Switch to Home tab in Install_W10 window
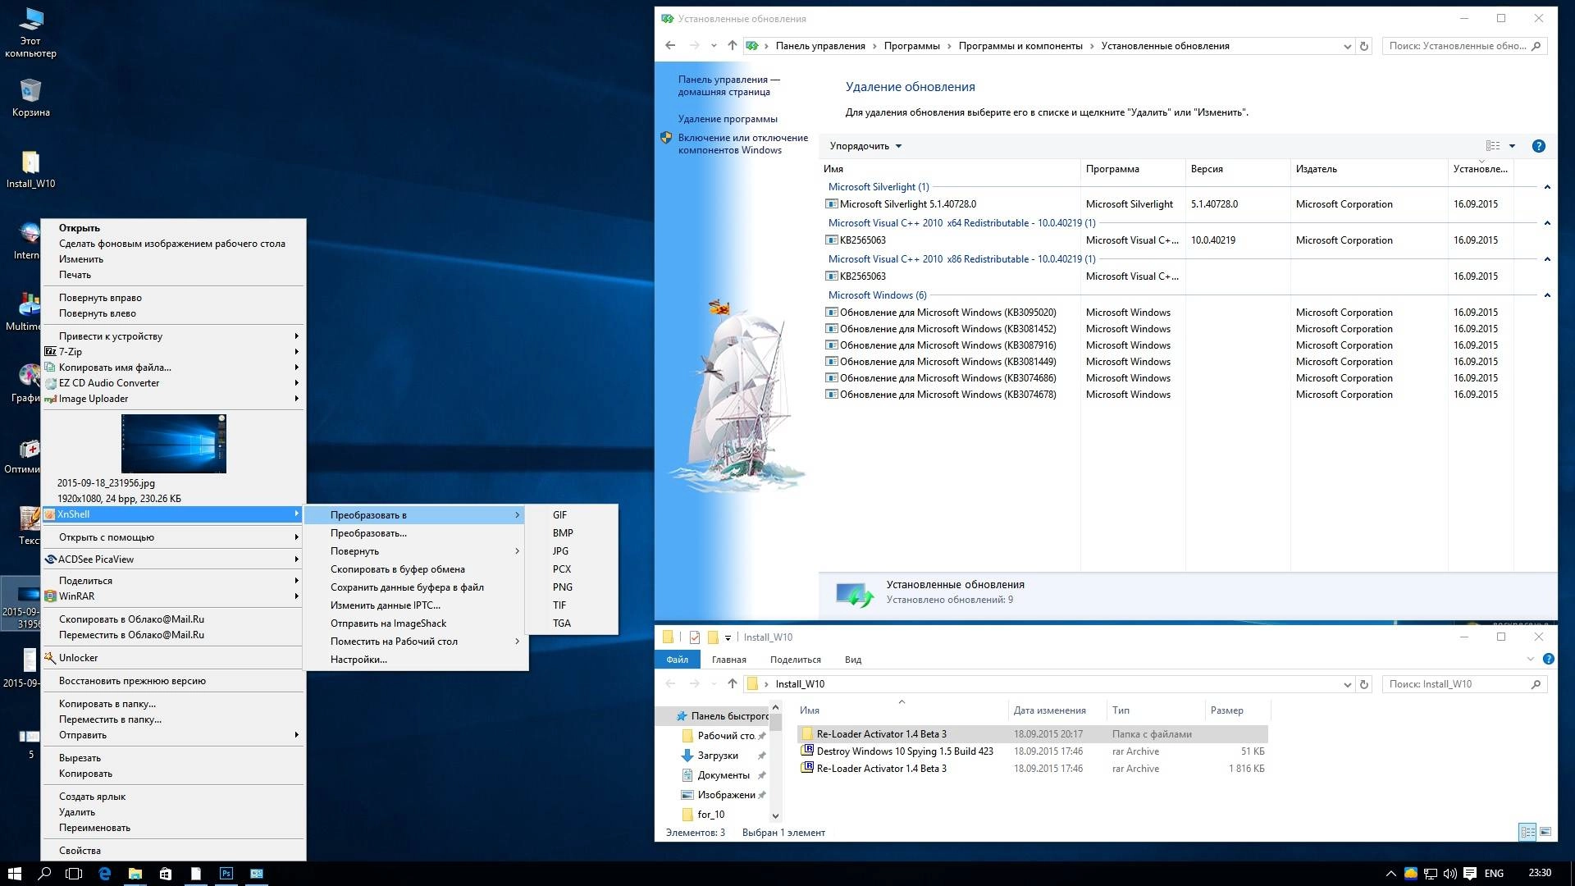The image size is (1575, 886). click(x=728, y=660)
